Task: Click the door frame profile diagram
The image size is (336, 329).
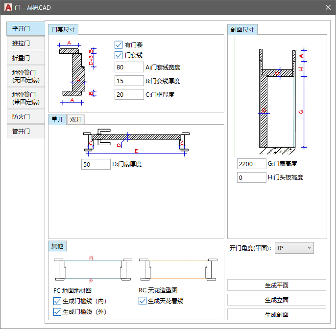Action: coord(77,73)
